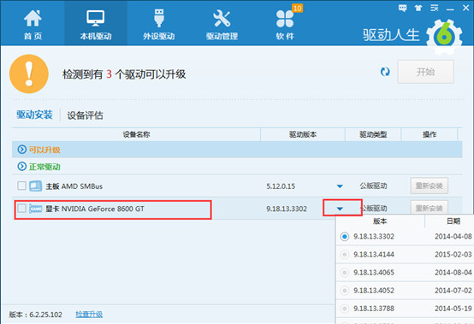Select driver version 9.18.13.4144 radio
The width and height of the screenshot is (474, 324).
point(344,255)
